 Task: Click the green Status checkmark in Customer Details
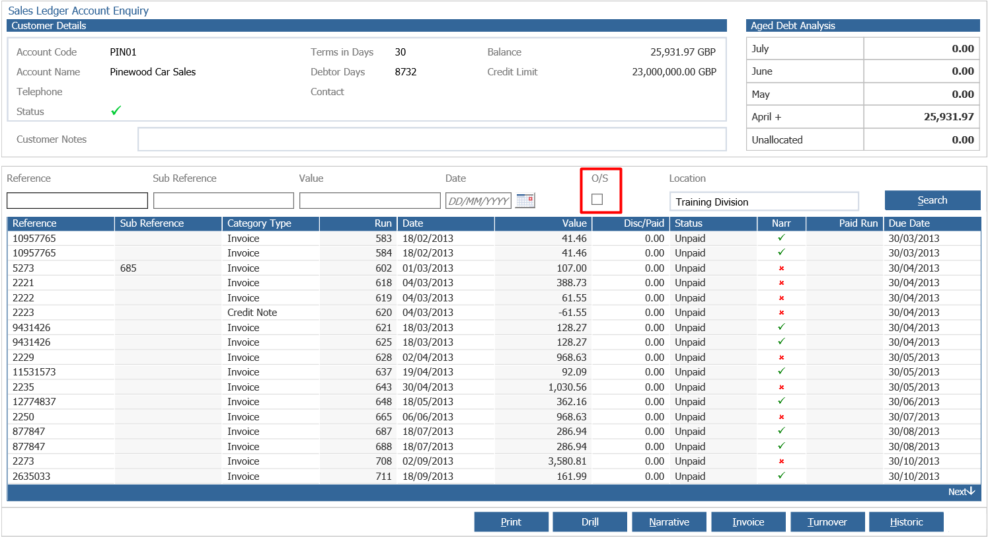pyautogui.click(x=116, y=110)
